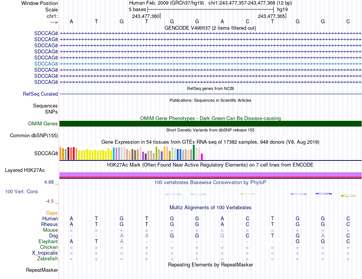Select the Zebrafish alignment row label
Viewport: 362px width, 279px height.
click(48, 259)
